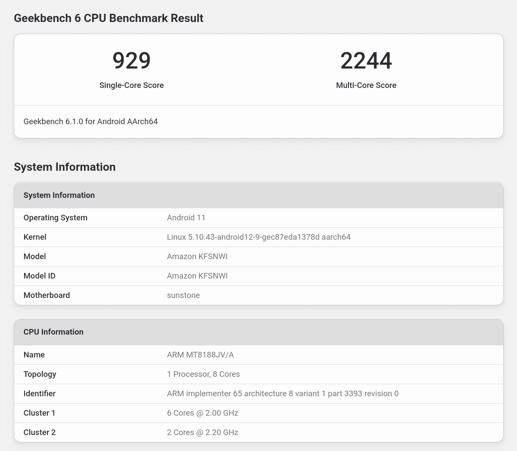This screenshot has width=517, height=451.
Task: Click the Identifier row label
Action: pyautogui.click(x=39, y=394)
